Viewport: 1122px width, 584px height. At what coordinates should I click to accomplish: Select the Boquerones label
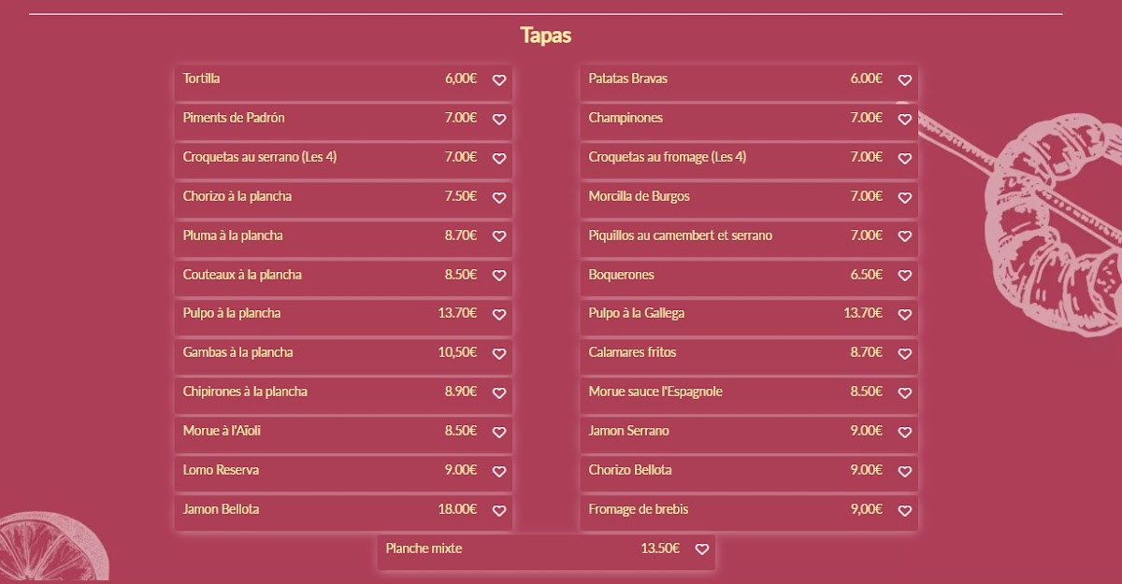(x=622, y=275)
